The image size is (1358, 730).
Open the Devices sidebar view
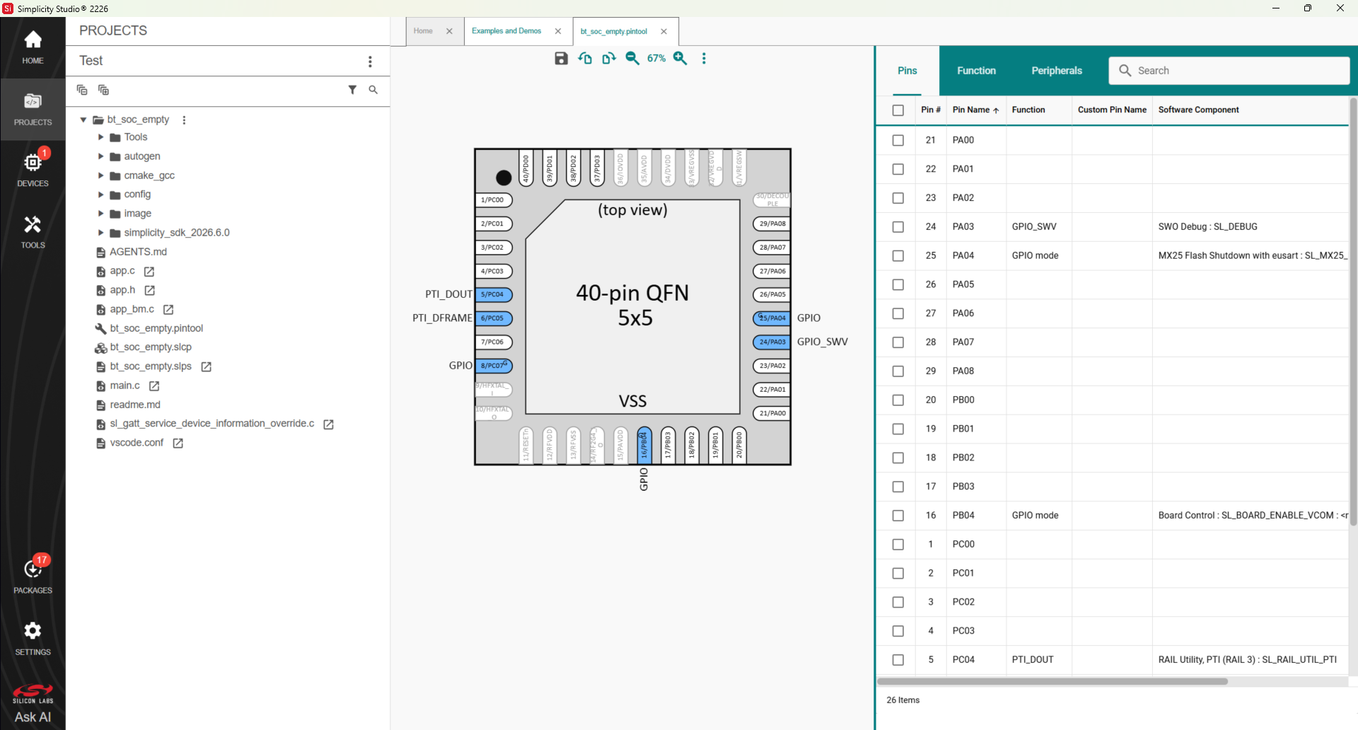[33, 170]
